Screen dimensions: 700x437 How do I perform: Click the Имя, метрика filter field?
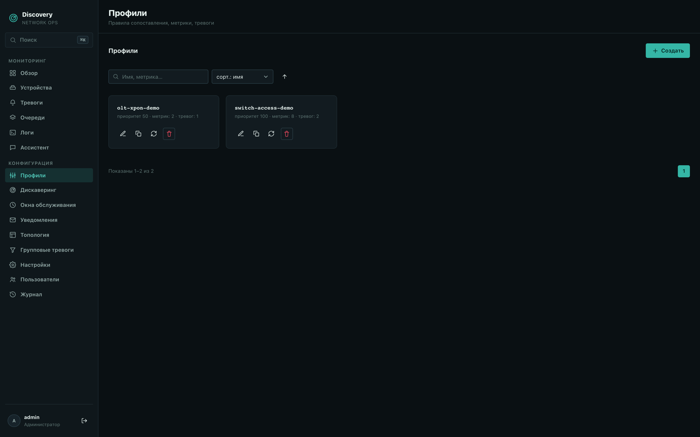pos(158,77)
